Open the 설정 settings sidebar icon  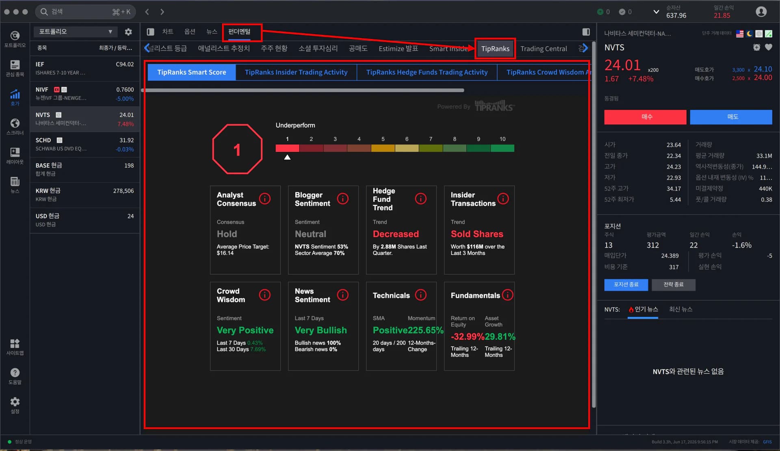[15, 406]
